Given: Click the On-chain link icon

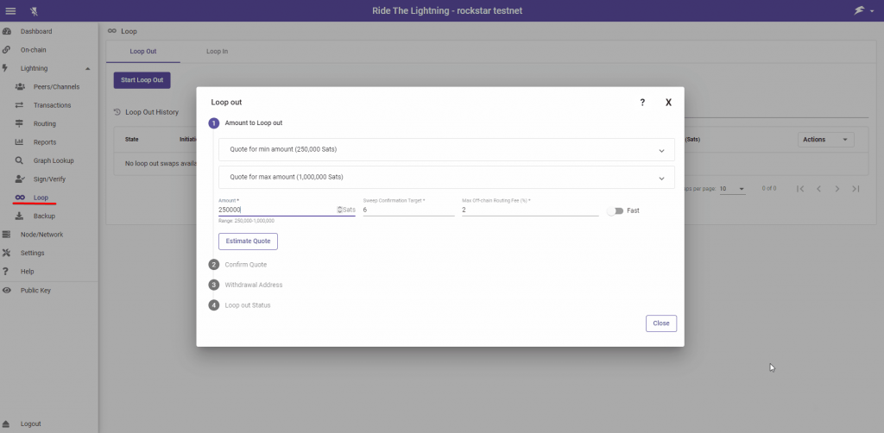Looking at the screenshot, I should 7,49.
